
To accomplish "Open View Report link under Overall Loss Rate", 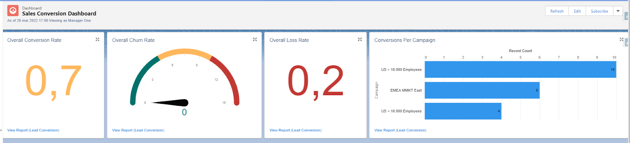I will click(295, 130).
